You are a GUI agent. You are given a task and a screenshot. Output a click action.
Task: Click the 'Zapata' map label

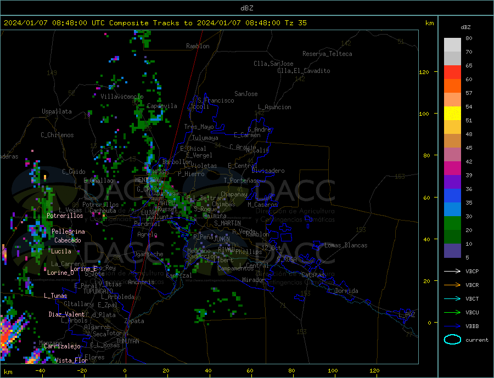click(x=134, y=321)
